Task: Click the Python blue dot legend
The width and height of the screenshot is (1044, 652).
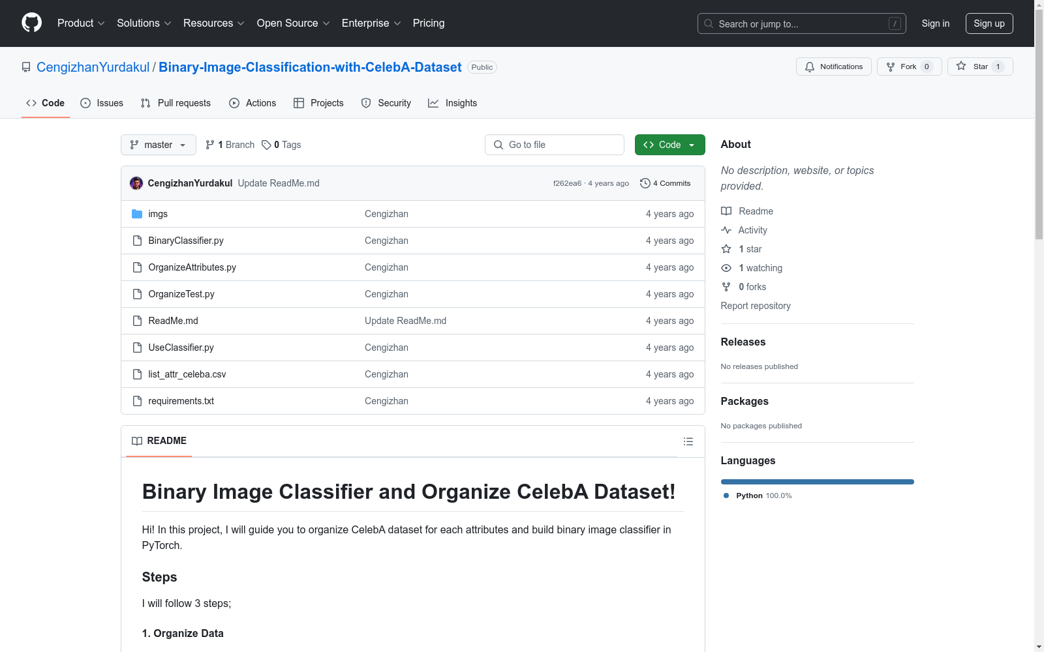Action: point(726,496)
